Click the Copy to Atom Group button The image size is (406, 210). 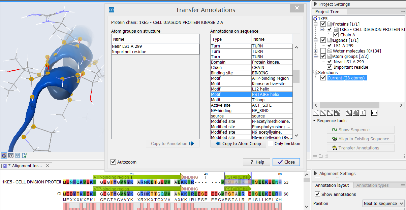pos(238,143)
